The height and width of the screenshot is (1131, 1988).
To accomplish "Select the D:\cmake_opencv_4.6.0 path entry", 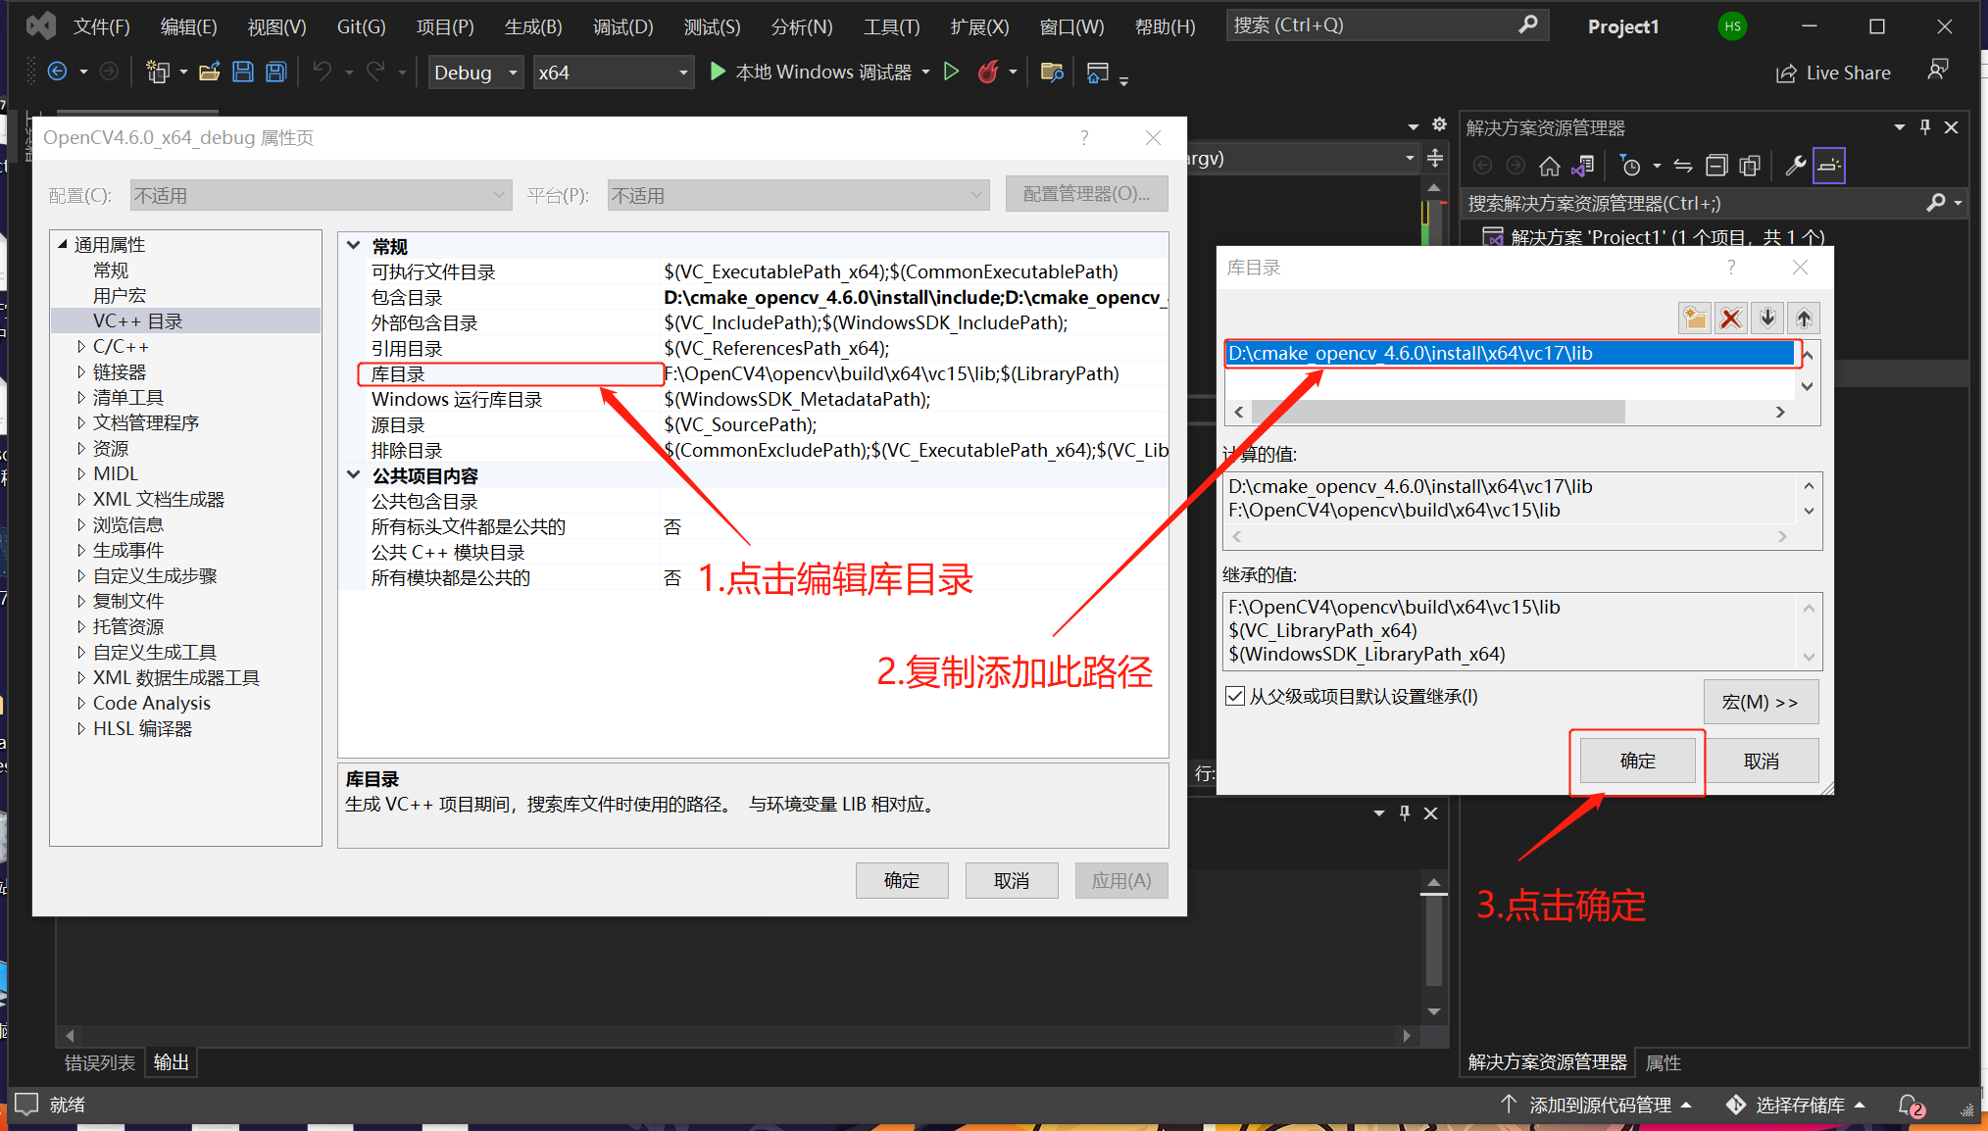I will [1510, 354].
